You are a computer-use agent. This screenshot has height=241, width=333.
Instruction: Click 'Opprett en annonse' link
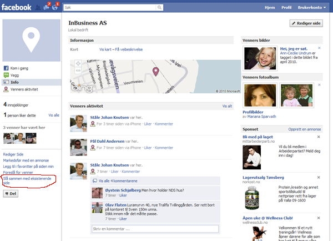click(x=305, y=129)
